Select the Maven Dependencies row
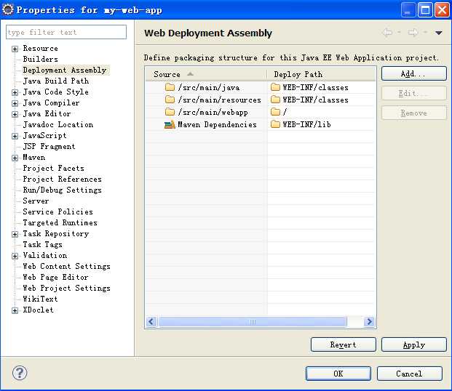The image size is (452, 391). [206, 124]
